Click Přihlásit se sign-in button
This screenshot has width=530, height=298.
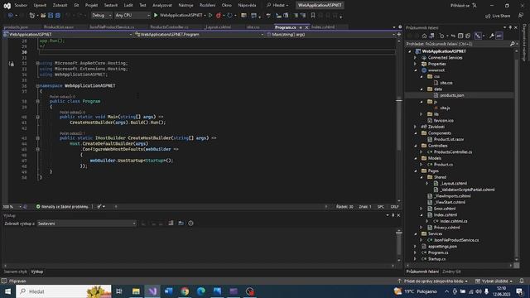(464, 6)
